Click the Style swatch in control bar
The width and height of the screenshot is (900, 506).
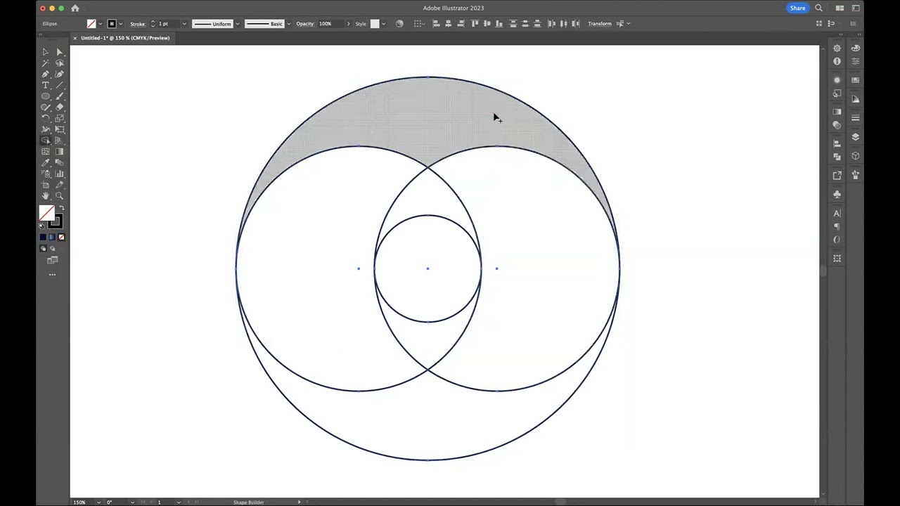(x=375, y=24)
